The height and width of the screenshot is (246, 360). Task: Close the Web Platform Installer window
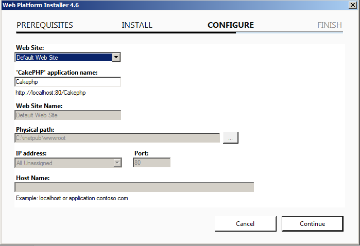353,5
